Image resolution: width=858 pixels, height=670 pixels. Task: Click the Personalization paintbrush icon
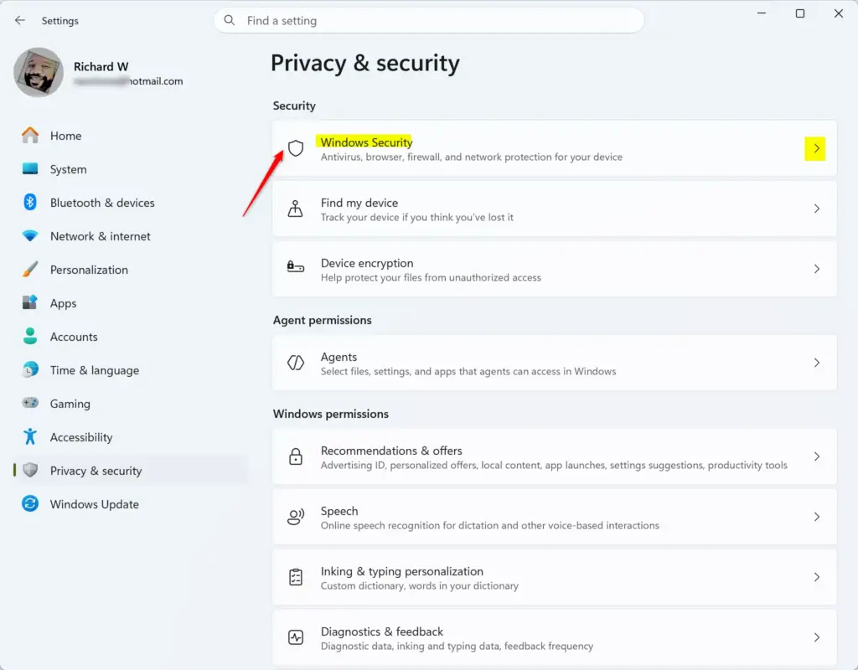[30, 269]
